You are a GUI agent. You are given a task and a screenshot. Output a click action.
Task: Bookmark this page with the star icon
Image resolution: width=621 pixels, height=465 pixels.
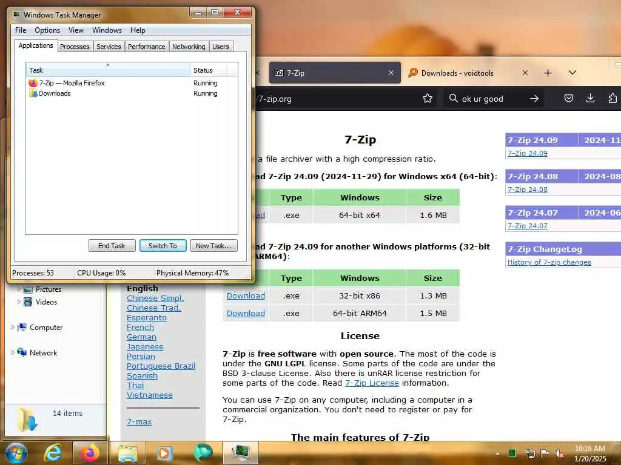click(428, 99)
